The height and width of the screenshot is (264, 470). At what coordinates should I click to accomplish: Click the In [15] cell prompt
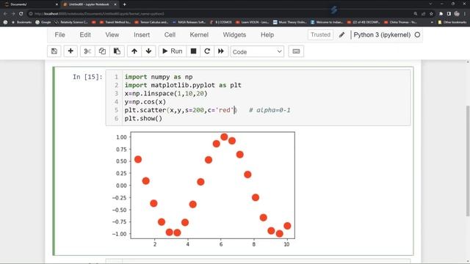pos(87,77)
